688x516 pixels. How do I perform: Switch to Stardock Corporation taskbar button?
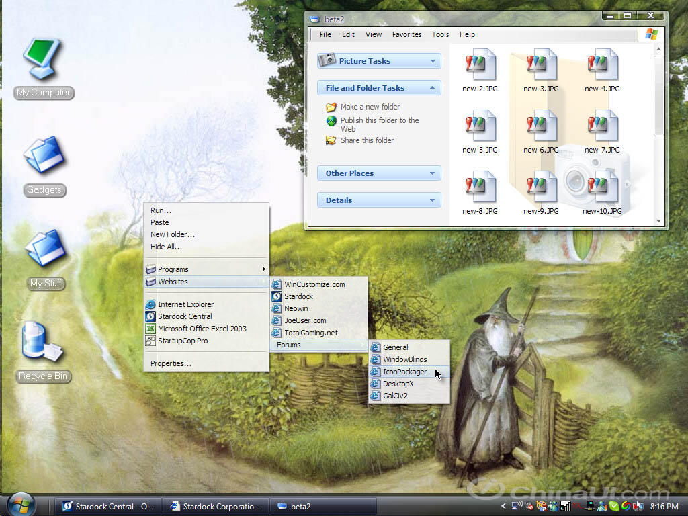click(x=216, y=507)
